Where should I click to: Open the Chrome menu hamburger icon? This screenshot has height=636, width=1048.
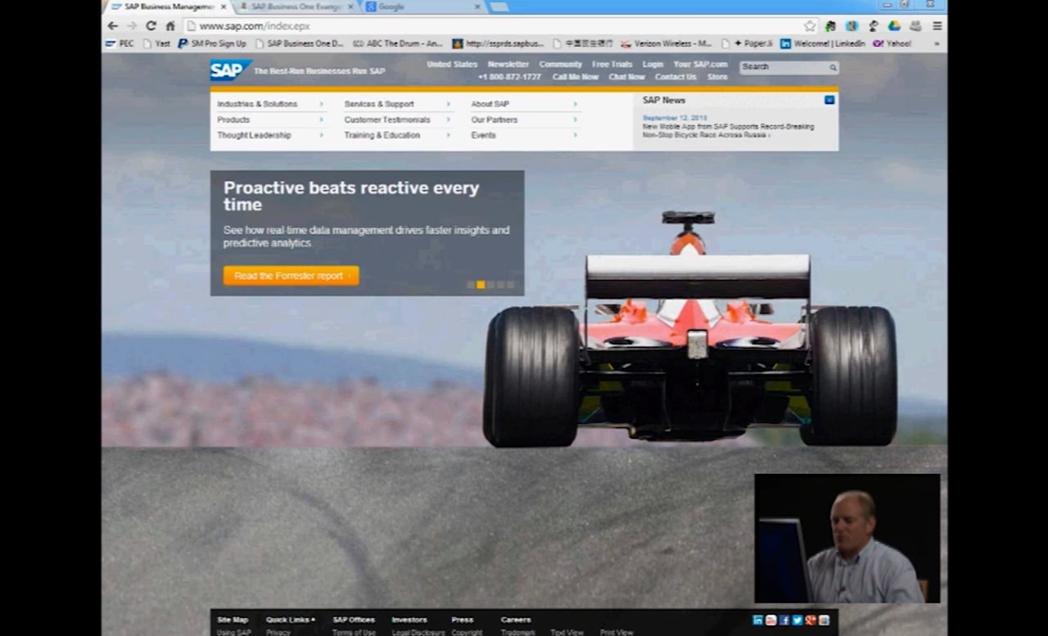tap(937, 25)
